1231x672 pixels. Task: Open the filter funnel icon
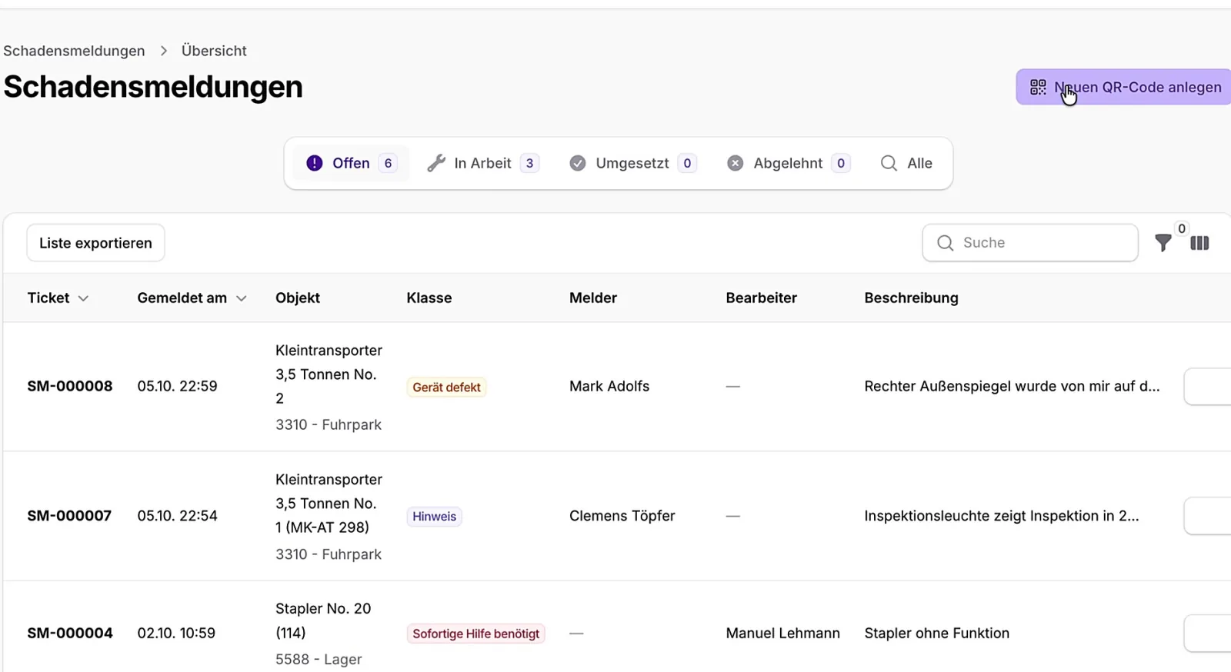1163,243
